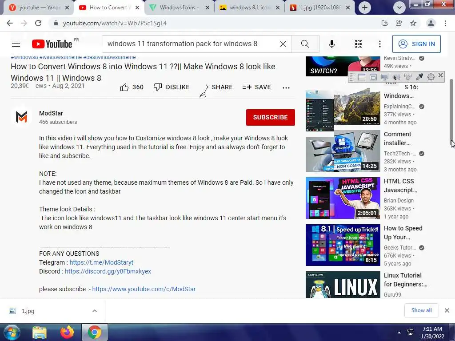Viewport: 455px width, 341px height.
Task: Open the Comment installer 14:25 thumbnail
Action: (x=343, y=151)
